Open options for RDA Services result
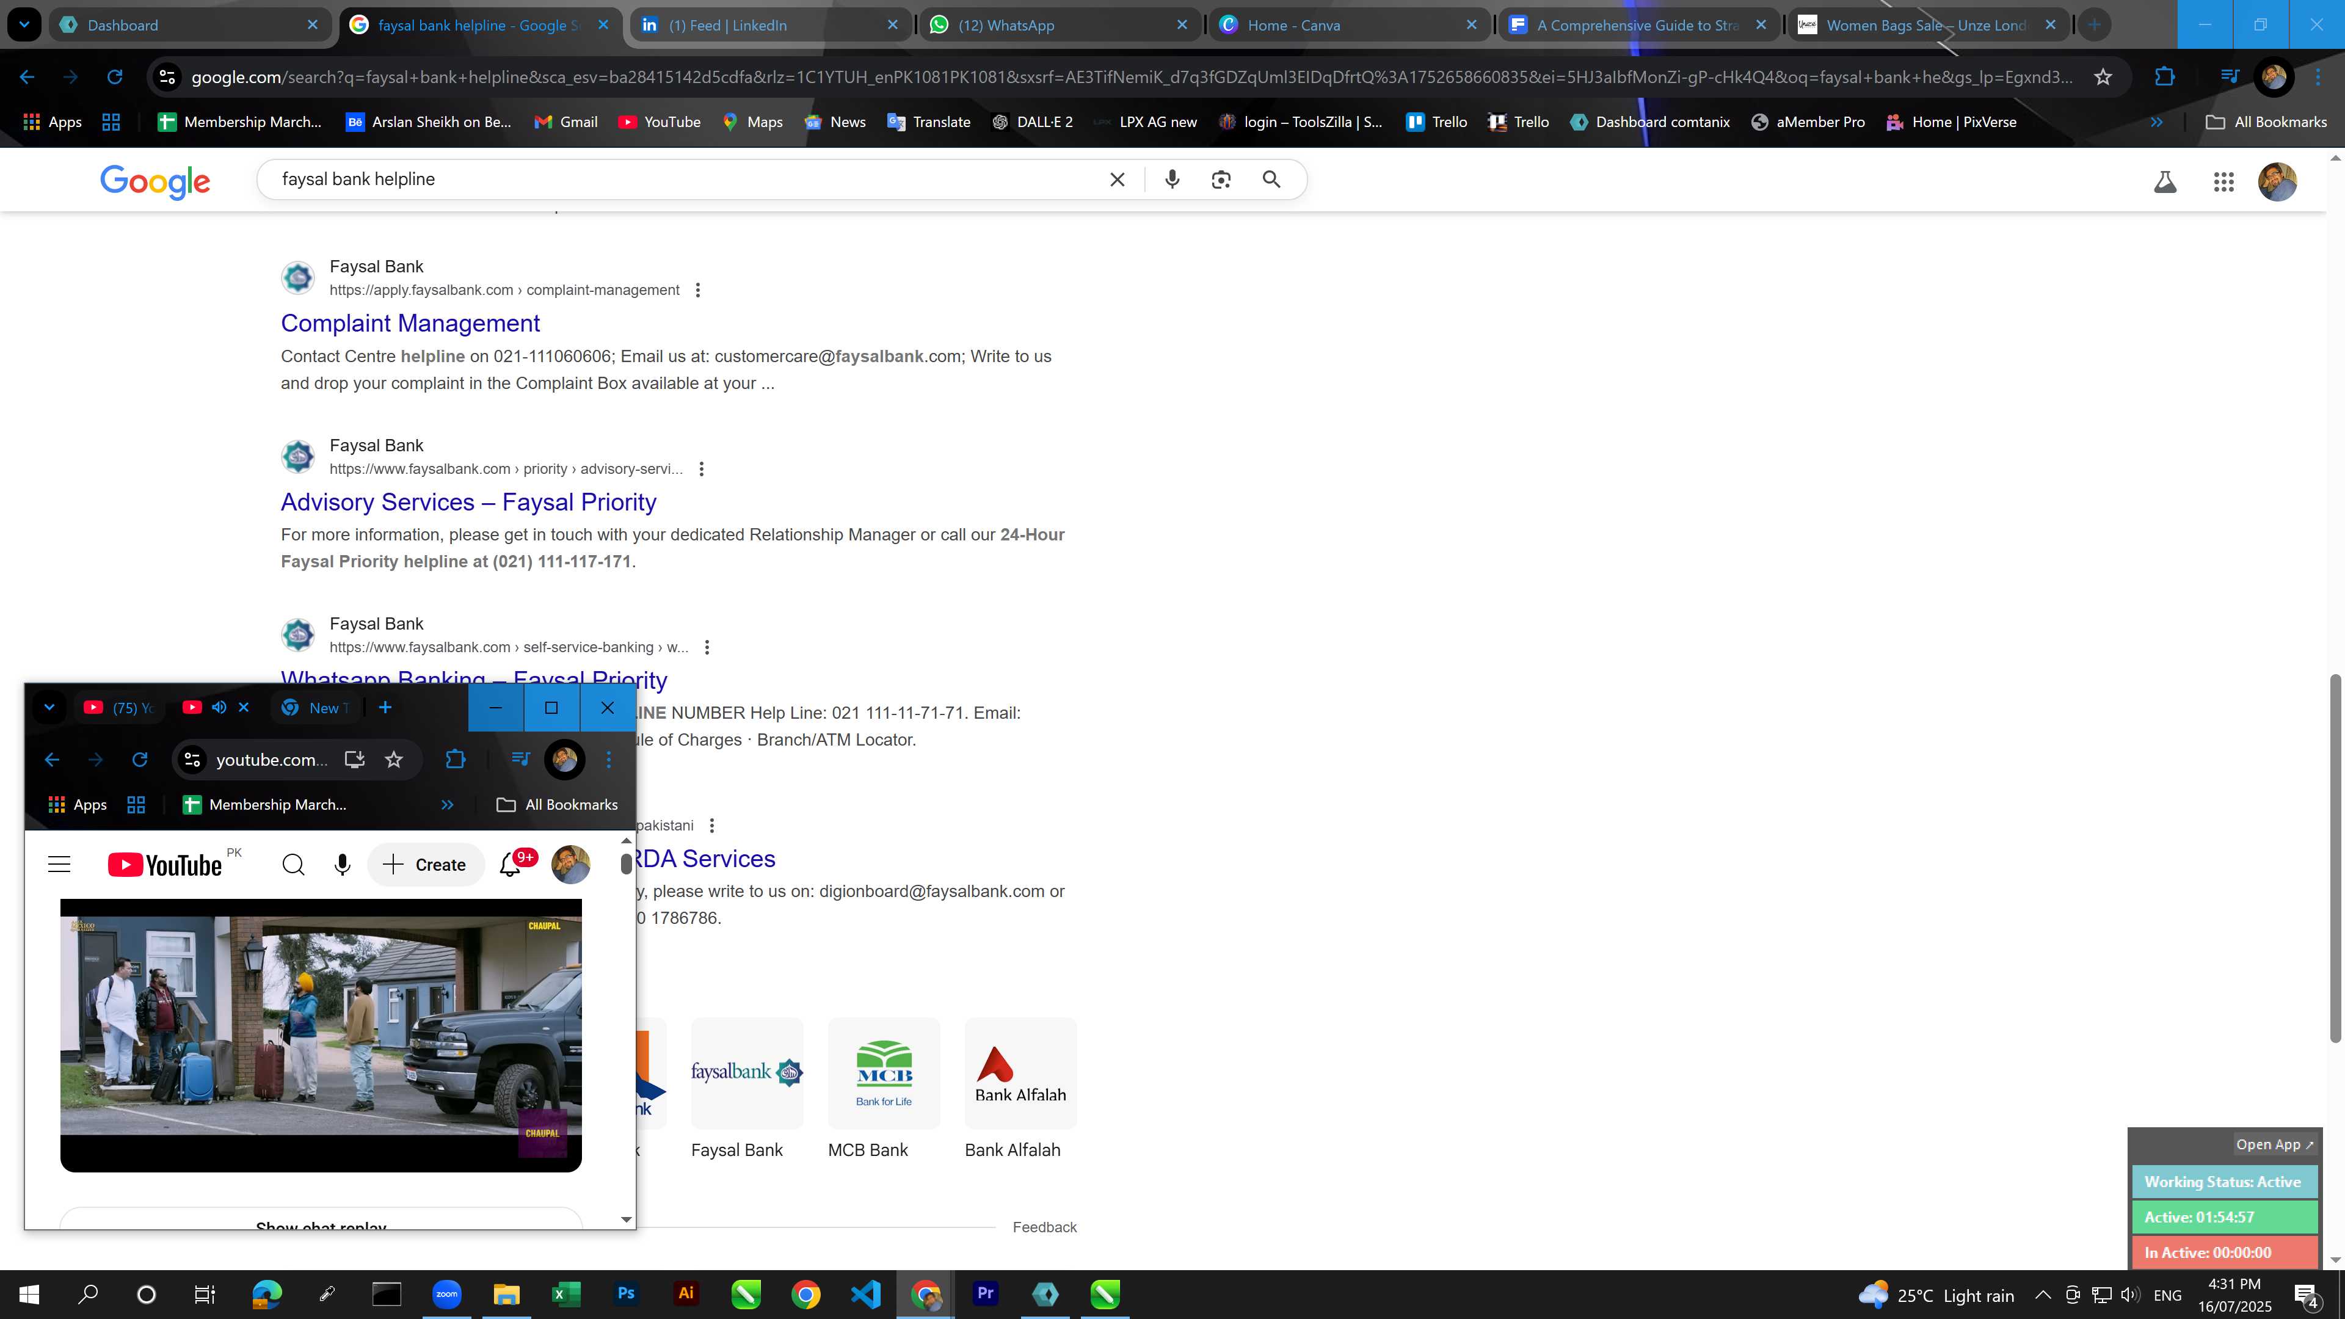 pos(712,826)
